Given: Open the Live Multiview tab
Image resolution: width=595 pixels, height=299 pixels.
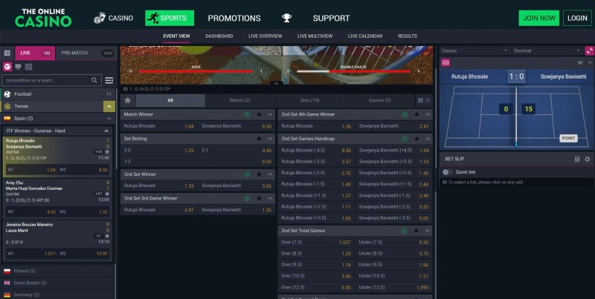Looking at the screenshot, I should [315, 36].
